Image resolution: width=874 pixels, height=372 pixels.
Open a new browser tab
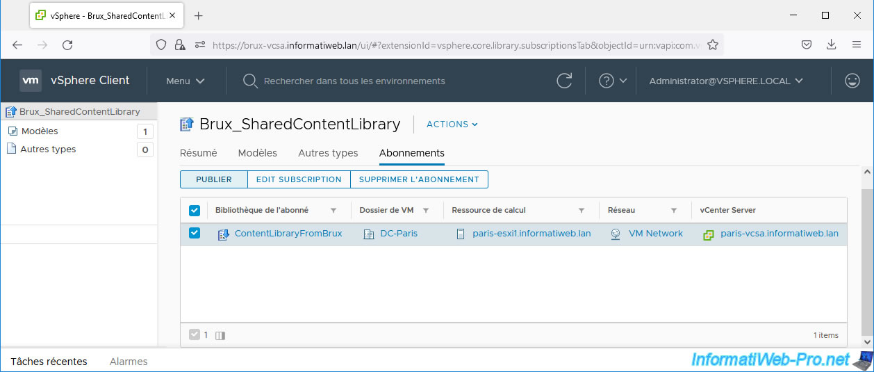pyautogui.click(x=199, y=15)
